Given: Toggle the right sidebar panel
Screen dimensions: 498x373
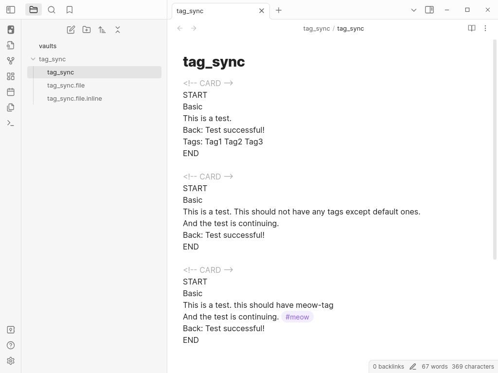Looking at the screenshot, I should tap(429, 10).
